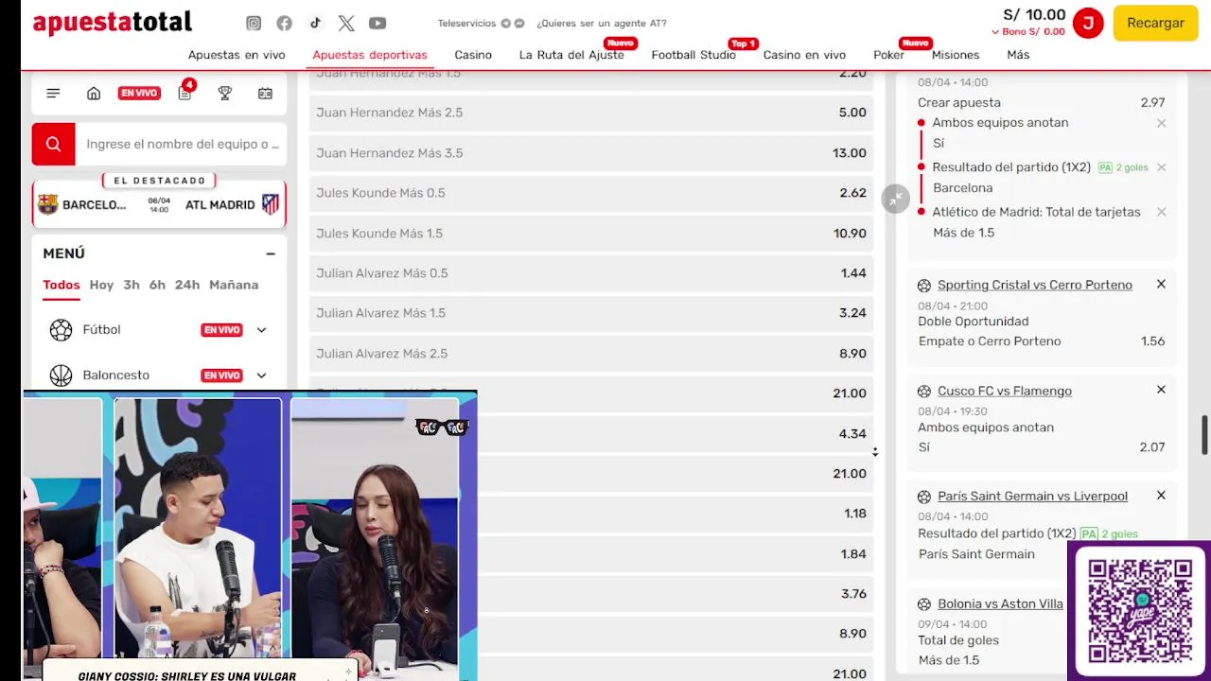Image resolution: width=1211 pixels, height=681 pixels.
Task: Remove Ambos equipos anotan selection from created bet
Action: 1161,123
